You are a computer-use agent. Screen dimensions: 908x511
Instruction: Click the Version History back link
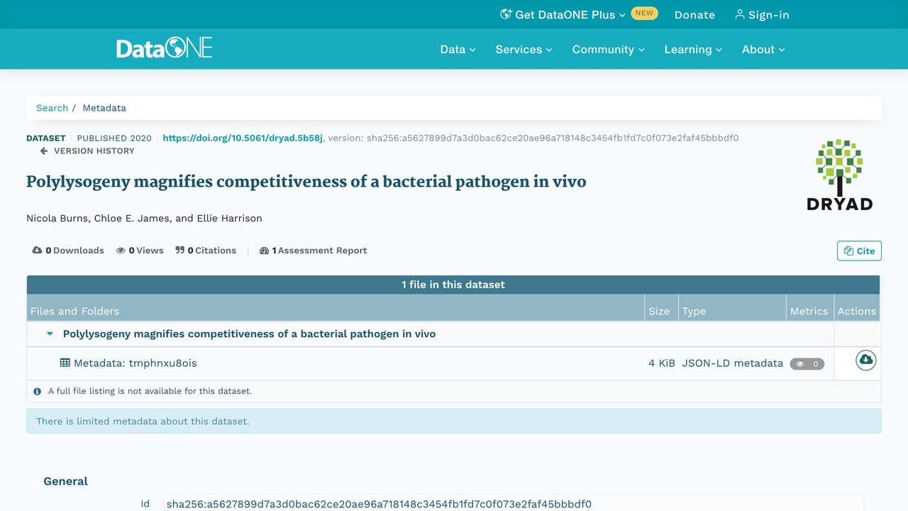tap(87, 150)
